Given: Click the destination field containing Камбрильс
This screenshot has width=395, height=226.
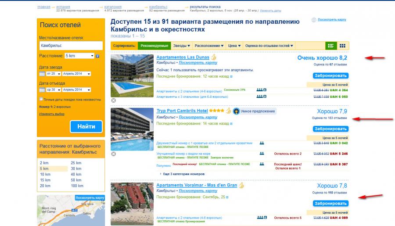Looking at the screenshot, I should 70,46.
